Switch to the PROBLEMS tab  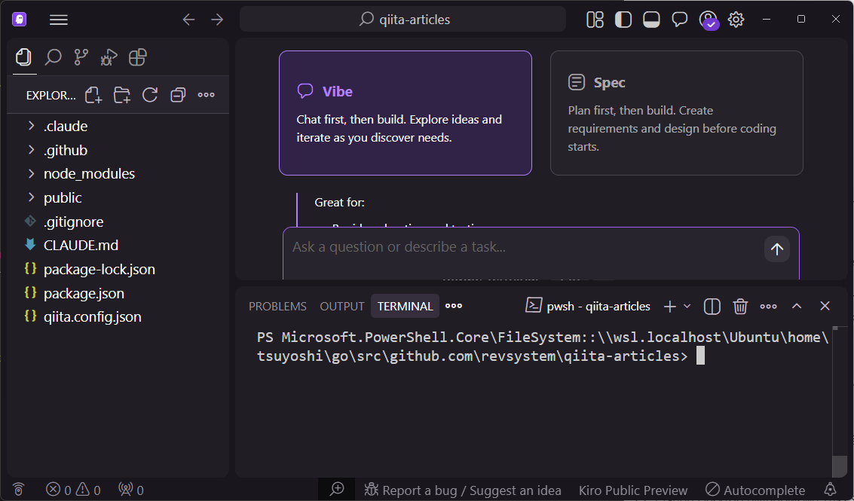click(x=277, y=306)
